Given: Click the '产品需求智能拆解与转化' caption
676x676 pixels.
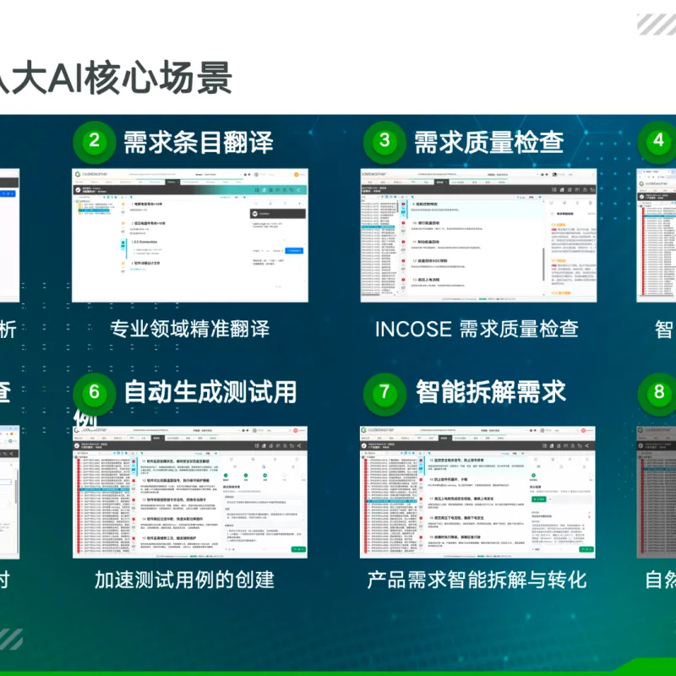Looking at the screenshot, I should tap(477, 580).
